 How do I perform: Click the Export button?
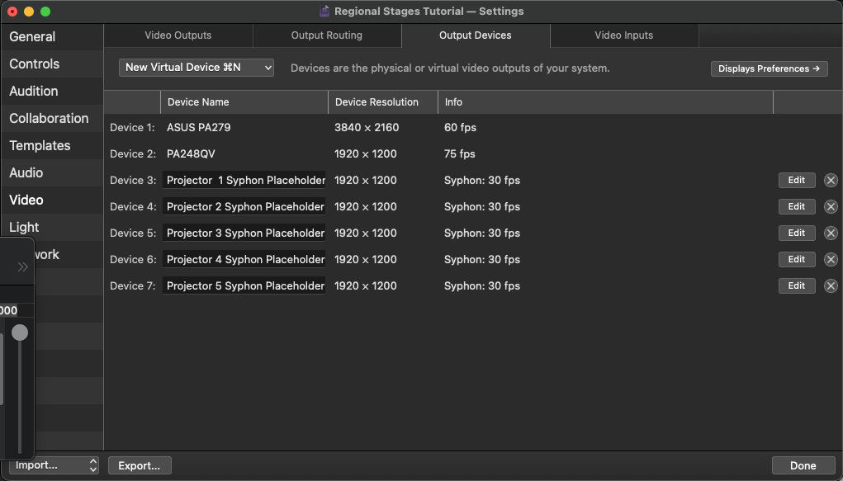[139, 465]
